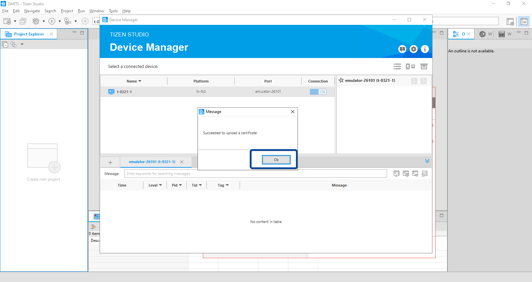Switch to the emulator-26101 (t-0321-1) log tab
Viewport: 532px width, 282px height.
point(152,162)
